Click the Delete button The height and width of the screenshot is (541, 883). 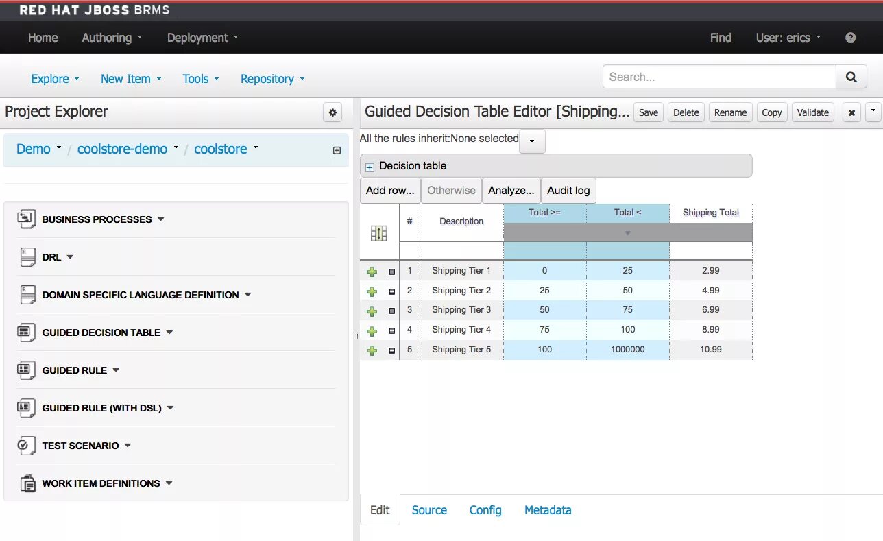(x=686, y=112)
